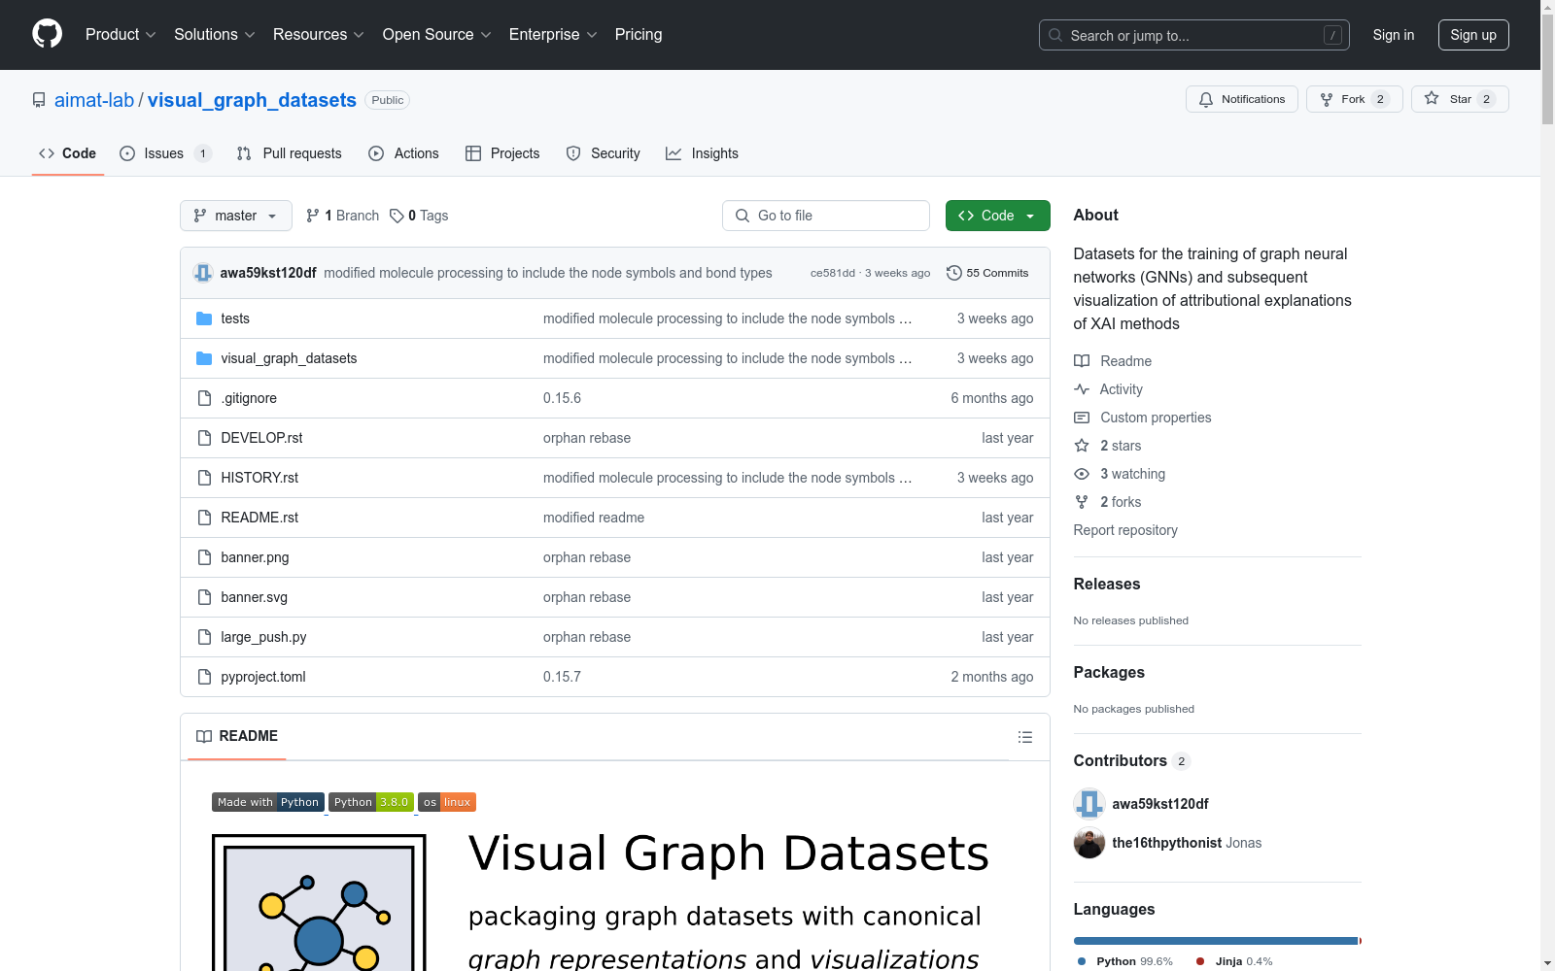Viewport: 1555px width, 971px height.
Task: Open the 'modified readme' commit message
Action: coord(594,518)
